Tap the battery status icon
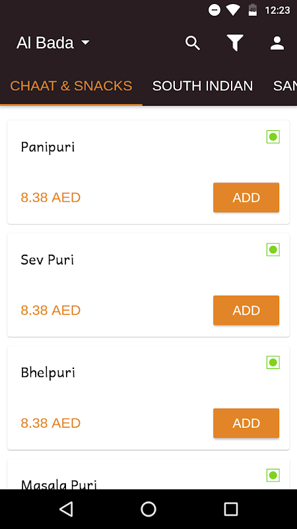This screenshot has width=297, height=529. coord(253,10)
